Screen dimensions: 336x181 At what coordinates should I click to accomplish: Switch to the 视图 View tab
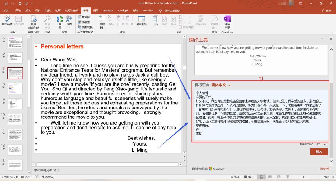pos(96,11)
